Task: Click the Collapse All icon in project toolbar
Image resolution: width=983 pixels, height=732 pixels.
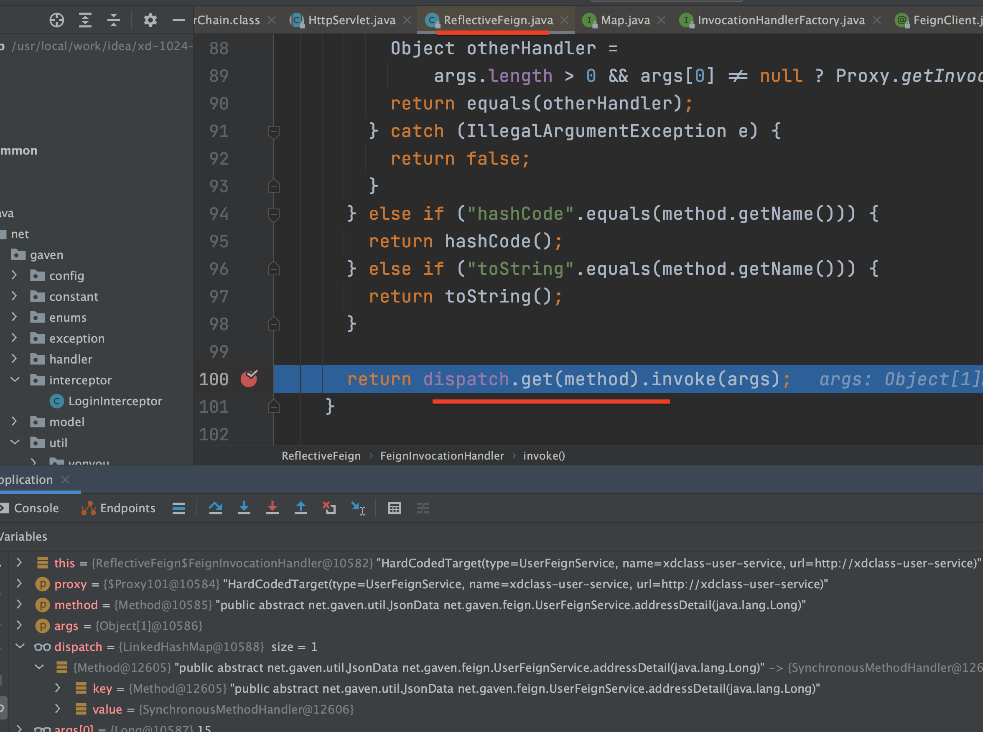Action: [x=113, y=20]
